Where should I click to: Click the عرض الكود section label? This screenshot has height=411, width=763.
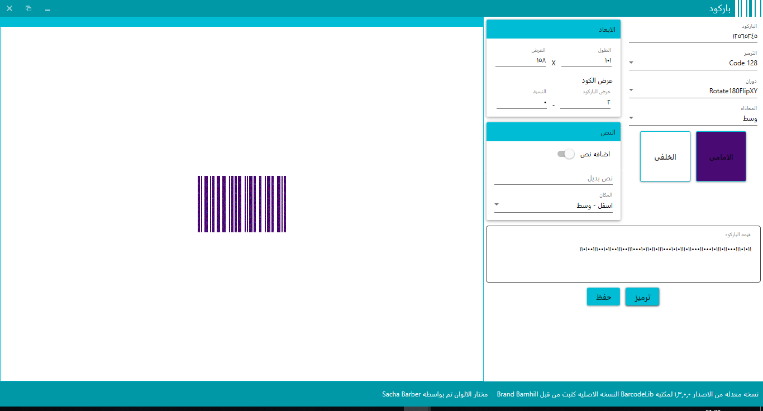pyautogui.click(x=597, y=80)
